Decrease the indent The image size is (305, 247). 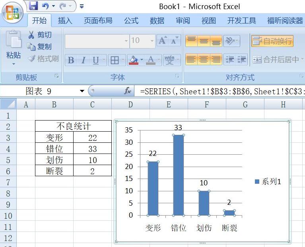click(230, 59)
